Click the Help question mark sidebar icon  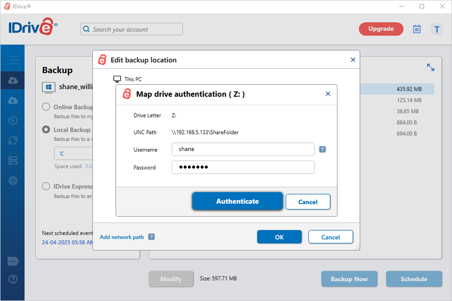tap(14, 279)
